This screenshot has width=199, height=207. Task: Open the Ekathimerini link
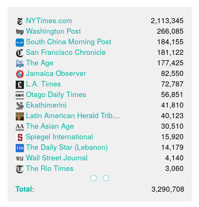click(x=46, y=105)
